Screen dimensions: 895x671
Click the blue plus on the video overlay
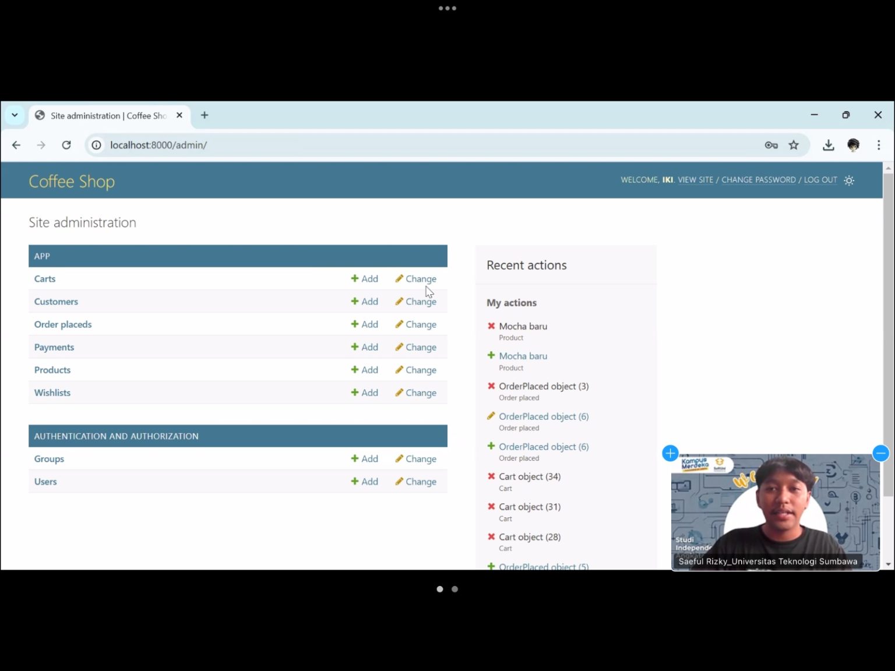click(x=670, y=453)
